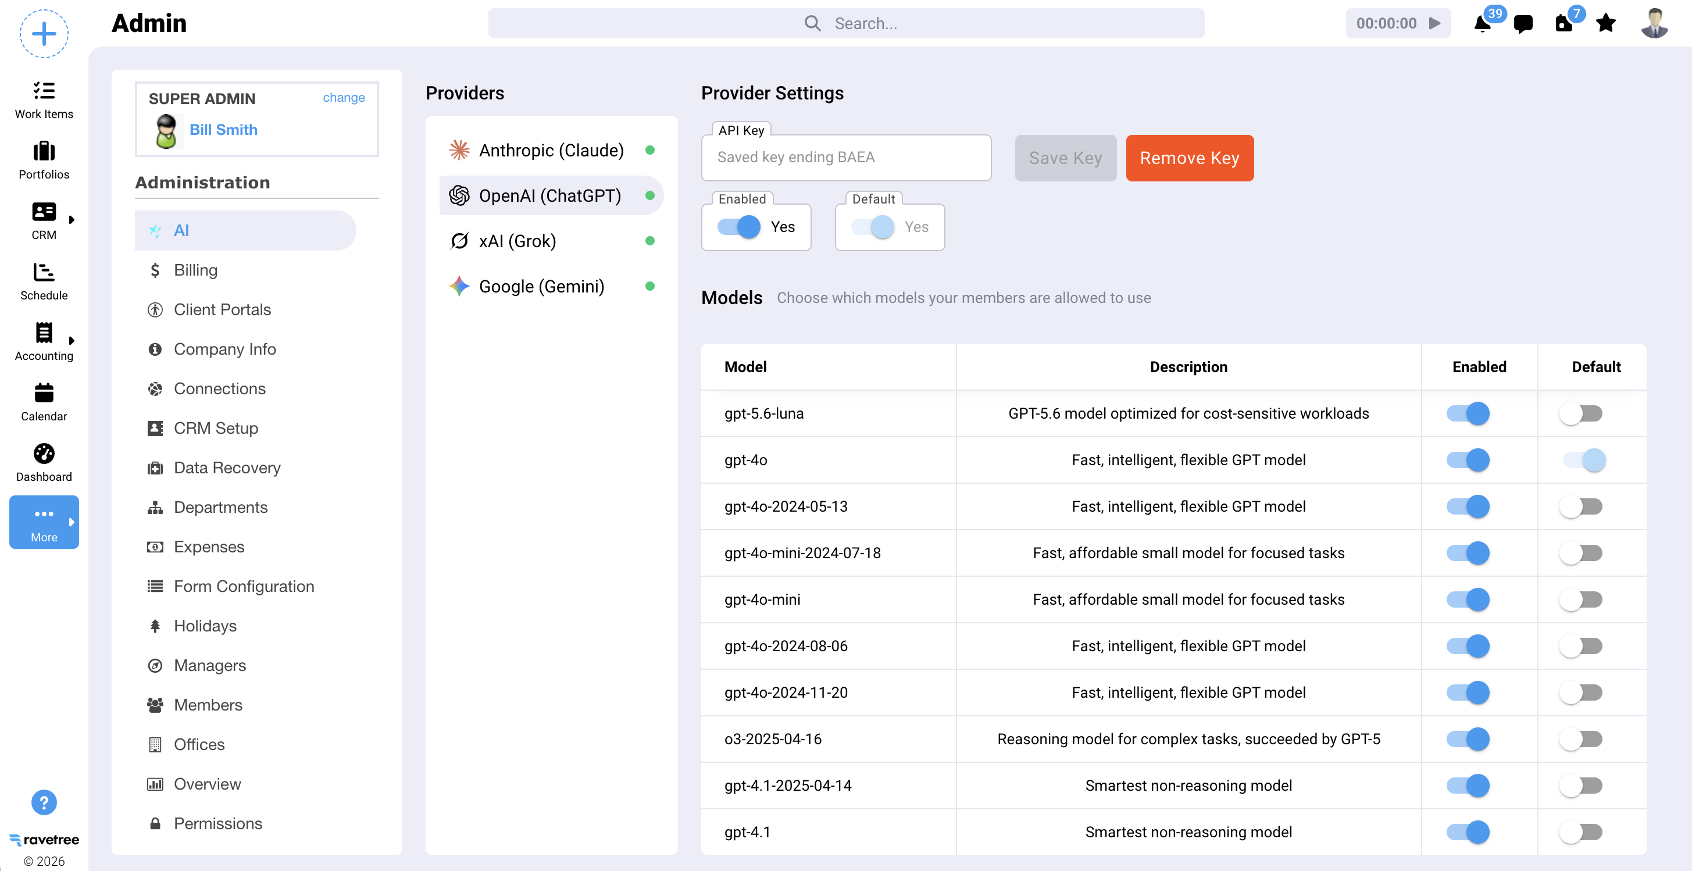Open the chat messages icon

(x=1523, y=24)
